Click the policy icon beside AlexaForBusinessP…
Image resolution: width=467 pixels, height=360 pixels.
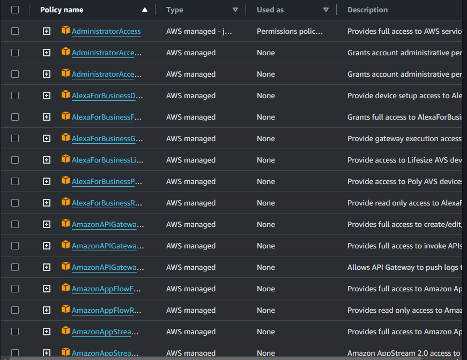[65, 180]
